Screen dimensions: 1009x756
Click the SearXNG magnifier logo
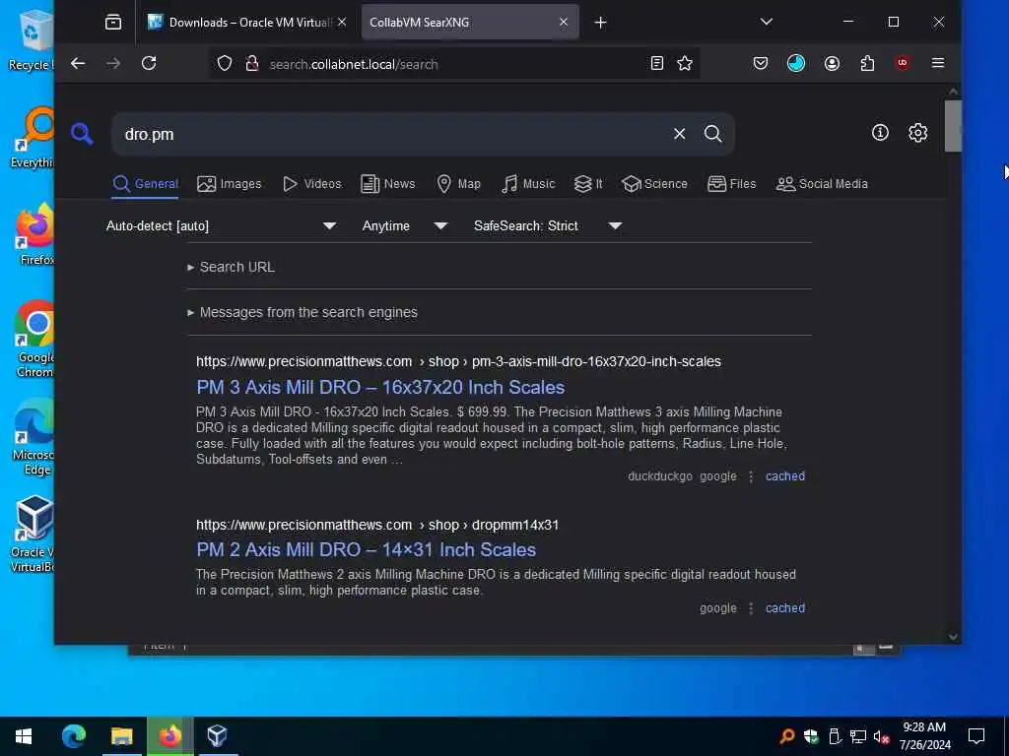[82, 134]
